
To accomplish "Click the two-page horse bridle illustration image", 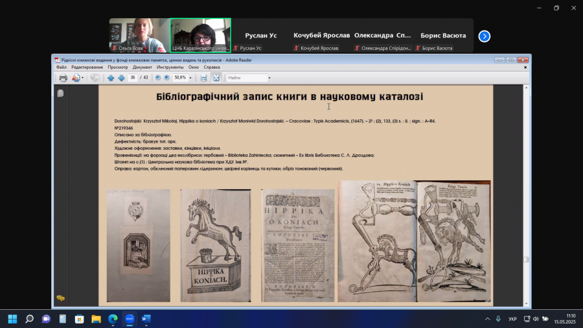I will (414, 241).
